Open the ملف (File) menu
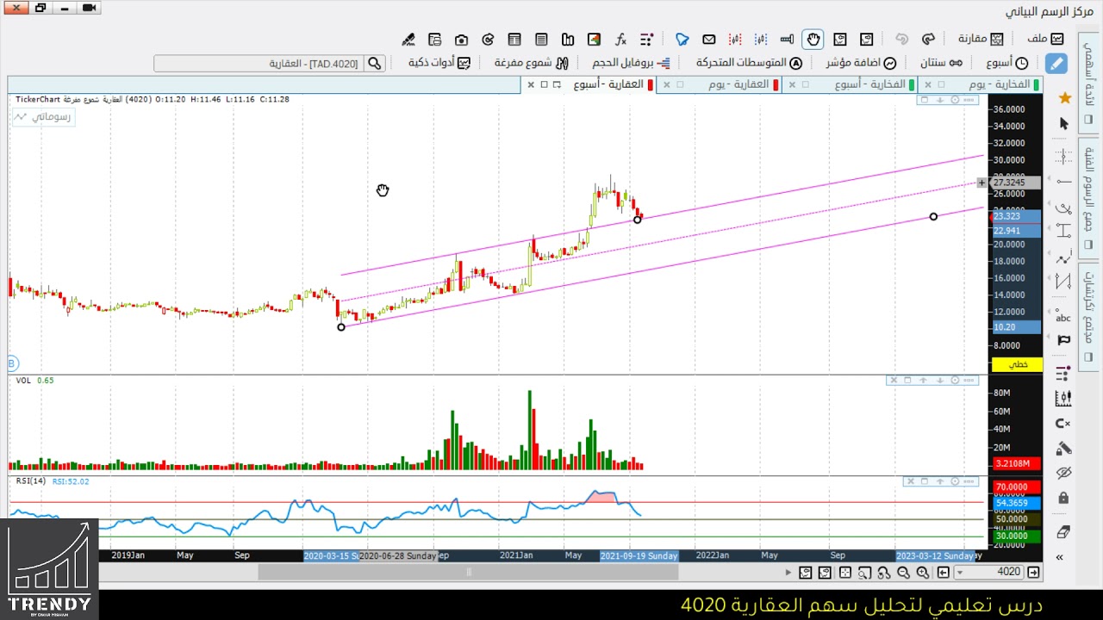Viewport: 1103px width, 620px height. 1045,39
